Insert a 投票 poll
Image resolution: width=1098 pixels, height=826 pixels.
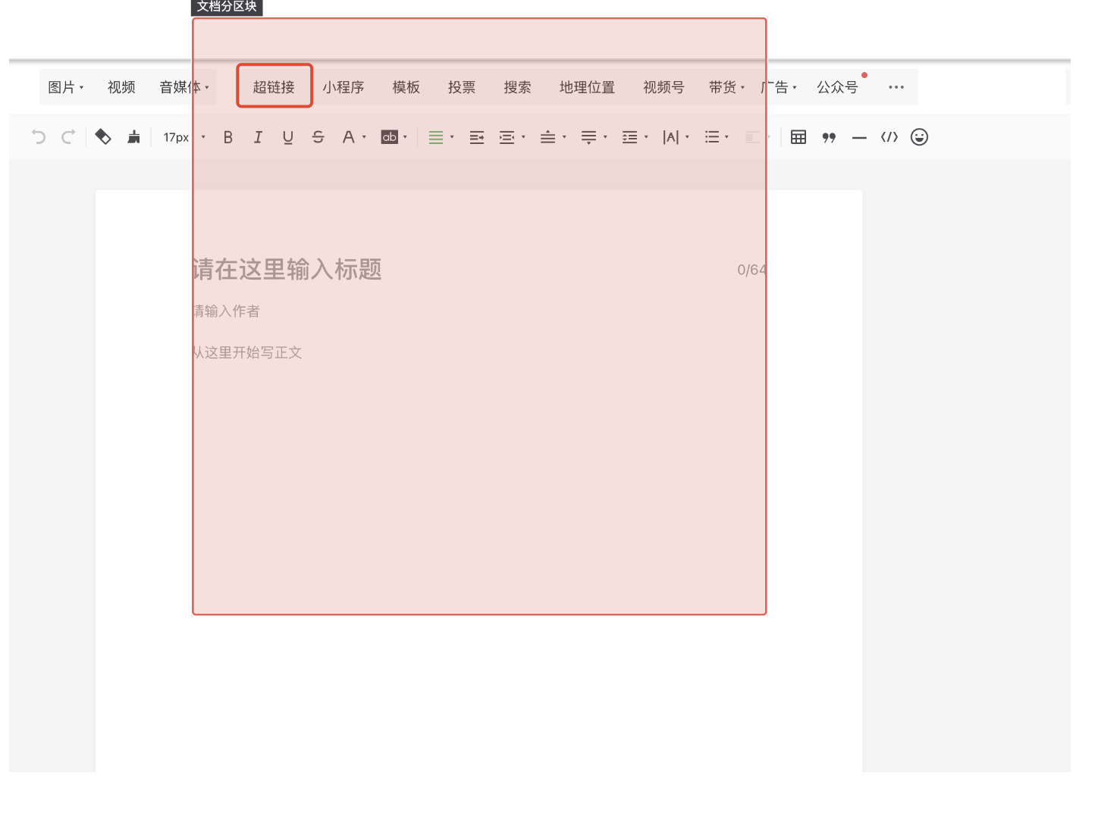(462, 87)
